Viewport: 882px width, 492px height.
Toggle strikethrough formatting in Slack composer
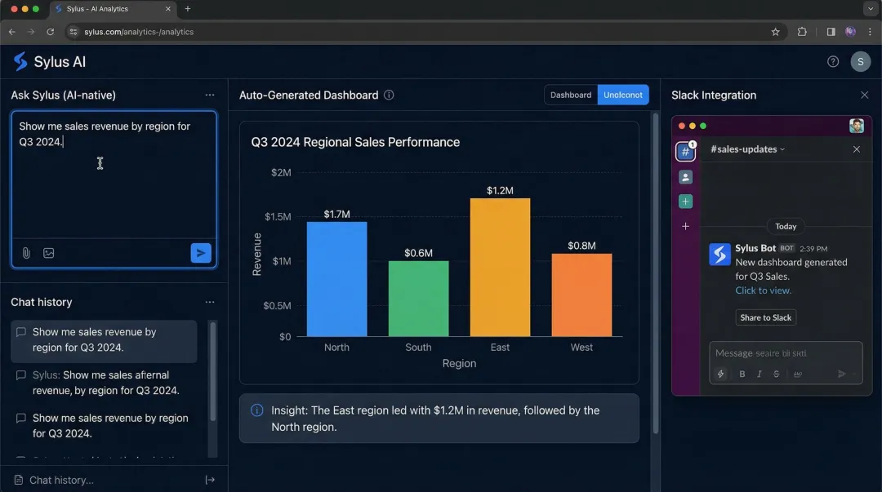pos(776,374)
